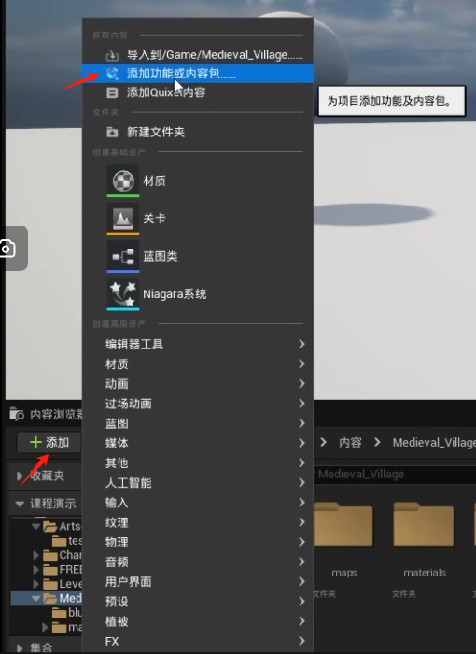Click the 内容 breadcrumb path link
Screen dimensions: 476x654
point(350,442)
